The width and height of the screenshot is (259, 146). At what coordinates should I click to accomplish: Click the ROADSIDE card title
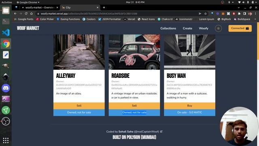[x=121, y=76]
